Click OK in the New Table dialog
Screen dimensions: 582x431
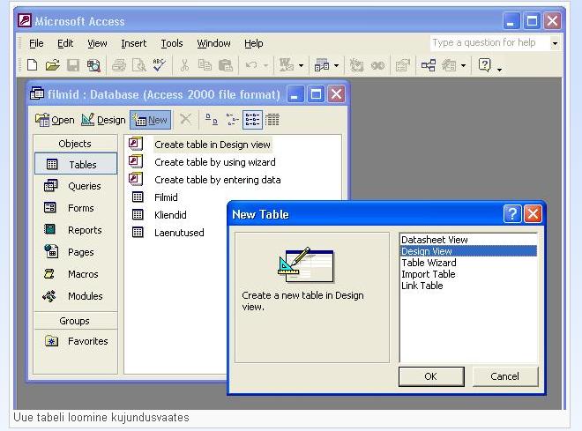(x=431, y=376)
